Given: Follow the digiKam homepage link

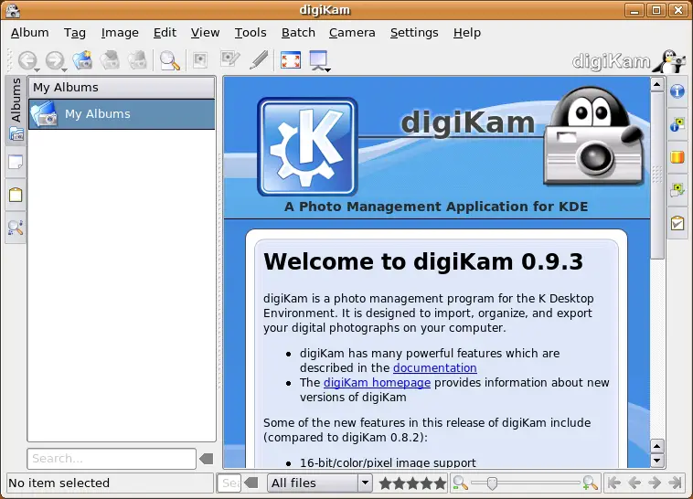Looking at the screenshot, I should (377, 382).
